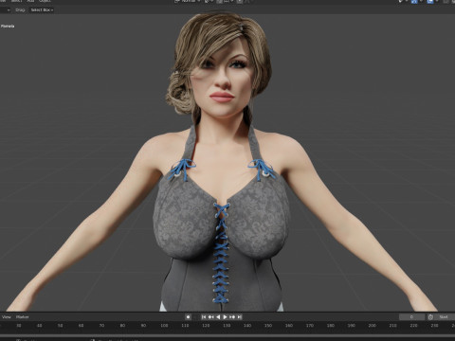
Task: Set the playhead at frame 100
Action: pos(164,326)
